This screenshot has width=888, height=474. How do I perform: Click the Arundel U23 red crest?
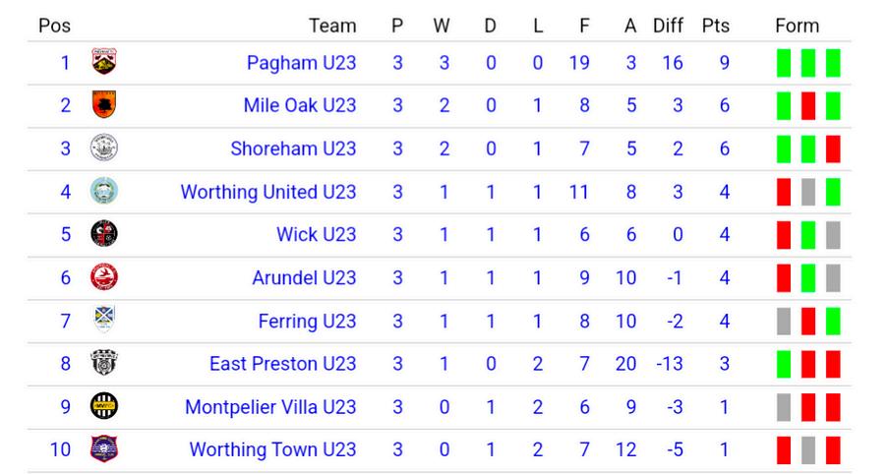click(x=104, y=277)
